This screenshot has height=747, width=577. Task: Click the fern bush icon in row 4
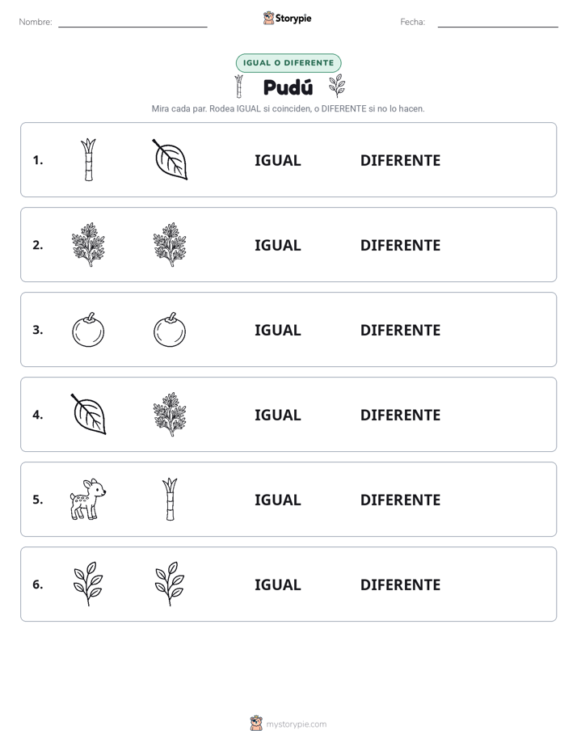[170, 415]
